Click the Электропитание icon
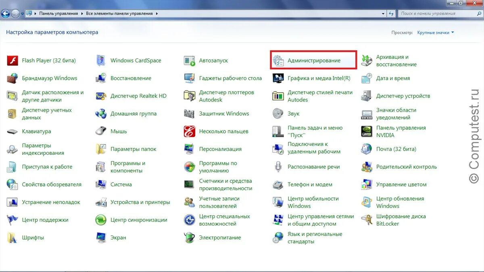 [x=190, y=238]
